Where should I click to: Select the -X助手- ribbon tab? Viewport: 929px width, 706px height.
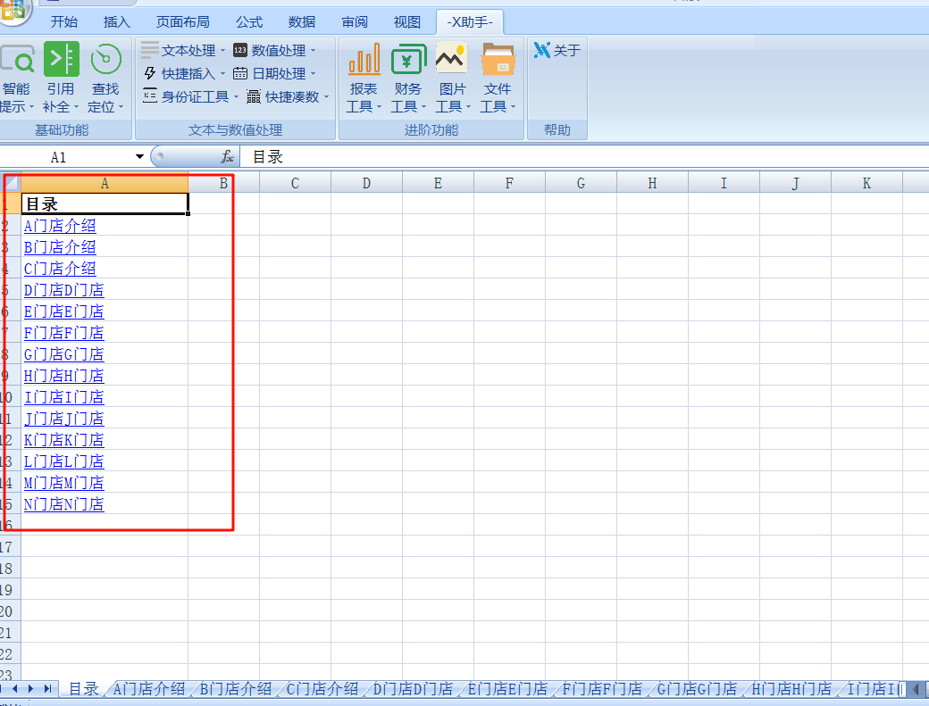pos(470,22)
